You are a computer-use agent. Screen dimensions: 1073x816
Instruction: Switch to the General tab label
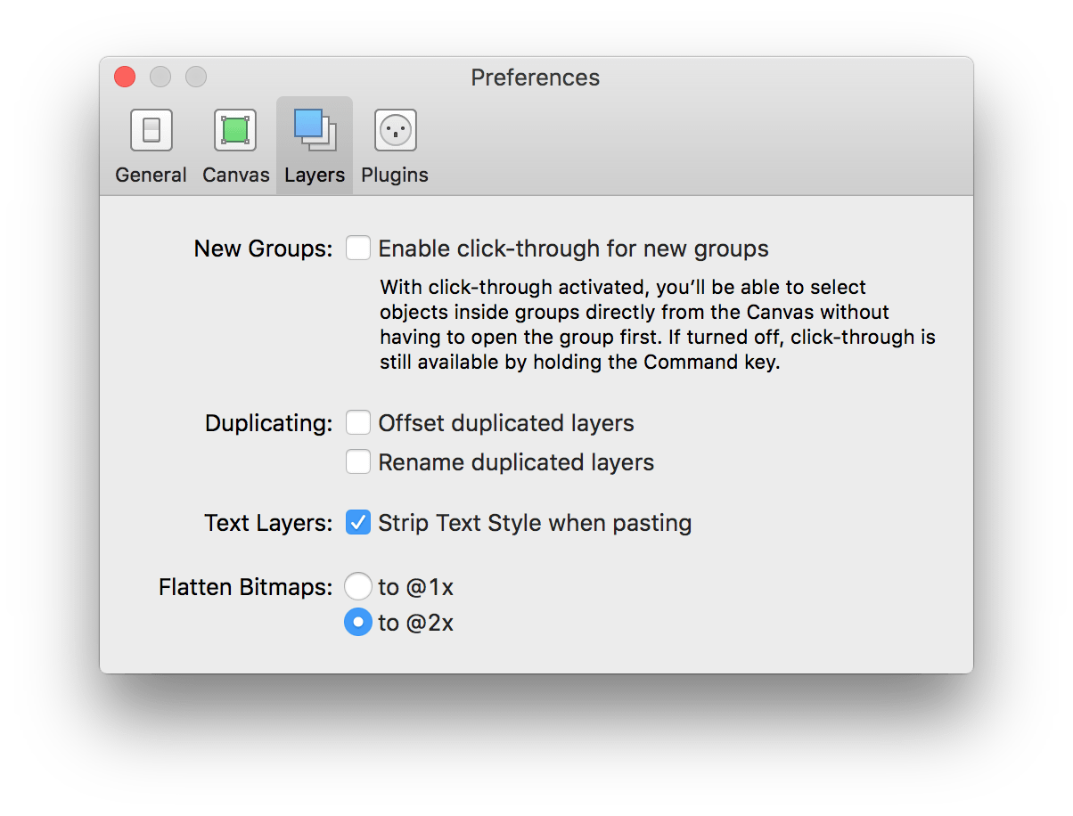151,175
